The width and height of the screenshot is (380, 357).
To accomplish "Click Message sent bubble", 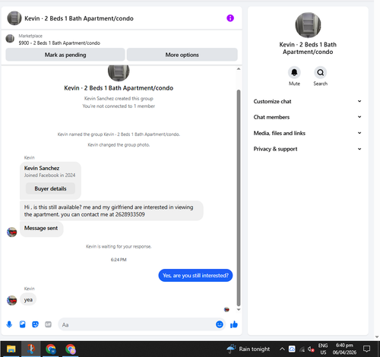I will pos(41,229).
